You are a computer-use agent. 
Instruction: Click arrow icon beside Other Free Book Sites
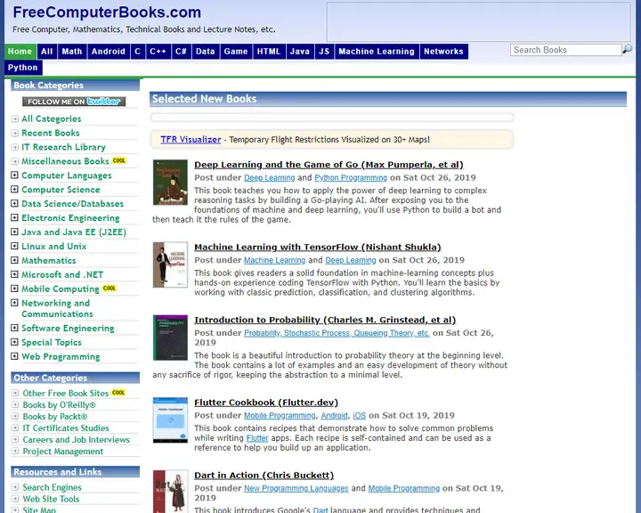pos(15,393)
